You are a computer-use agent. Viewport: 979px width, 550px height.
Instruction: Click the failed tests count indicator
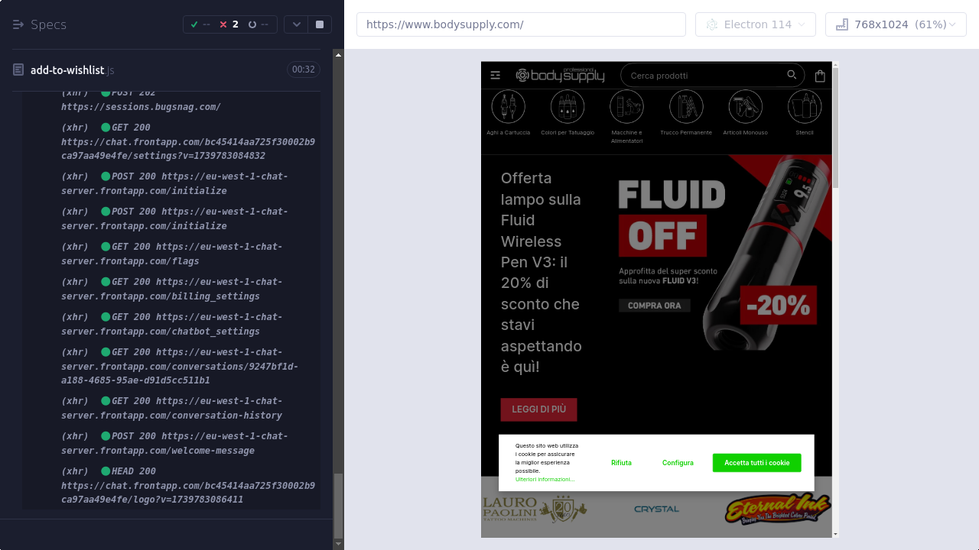[x=229, y=24]
